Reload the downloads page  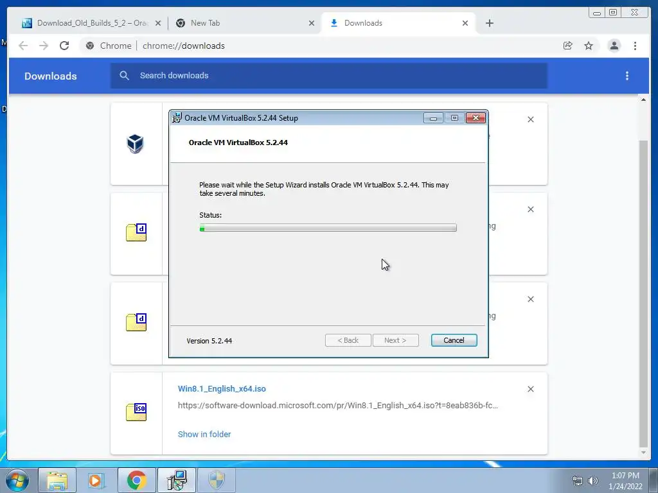[x=64, y=46]
